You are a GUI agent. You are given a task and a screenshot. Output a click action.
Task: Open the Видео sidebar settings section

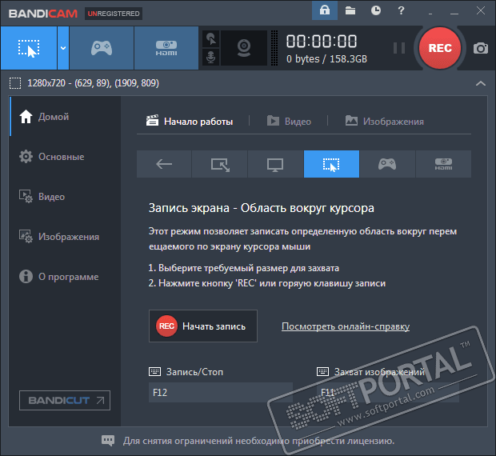tap(65, 197)
